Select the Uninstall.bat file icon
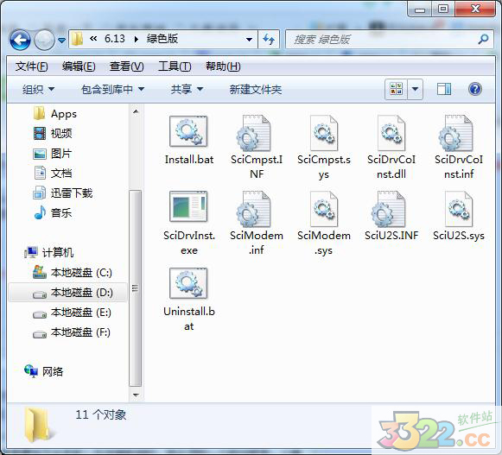 (188, 283)
